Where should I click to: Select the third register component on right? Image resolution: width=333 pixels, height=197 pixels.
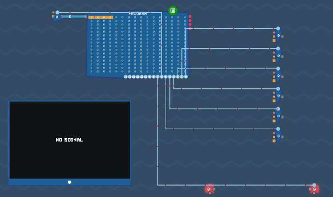pyautogui.click(x=278, y=76)
